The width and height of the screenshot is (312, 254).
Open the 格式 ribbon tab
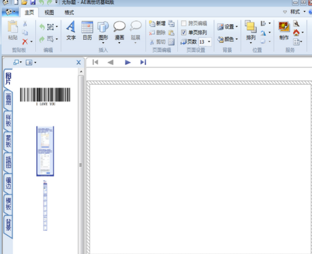tap(69, 12)
